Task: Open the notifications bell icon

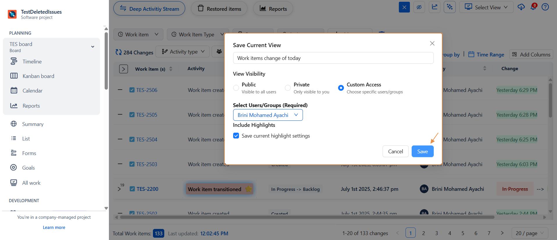Action: [x=533, y=7]
